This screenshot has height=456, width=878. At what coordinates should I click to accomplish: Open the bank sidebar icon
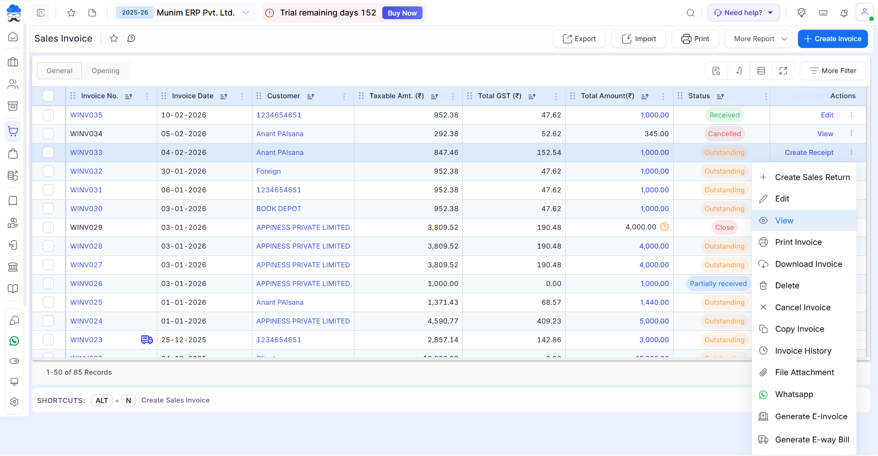coord(13,267)
